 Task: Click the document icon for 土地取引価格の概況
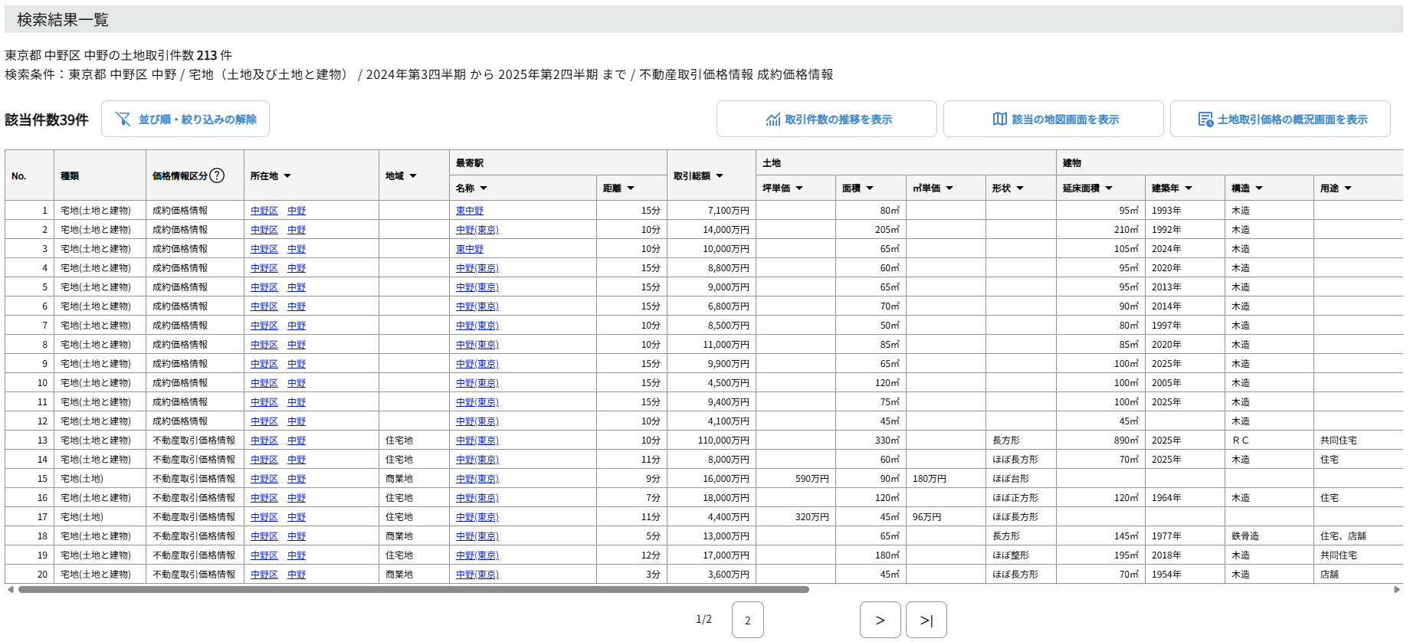tap(1205, 120)
